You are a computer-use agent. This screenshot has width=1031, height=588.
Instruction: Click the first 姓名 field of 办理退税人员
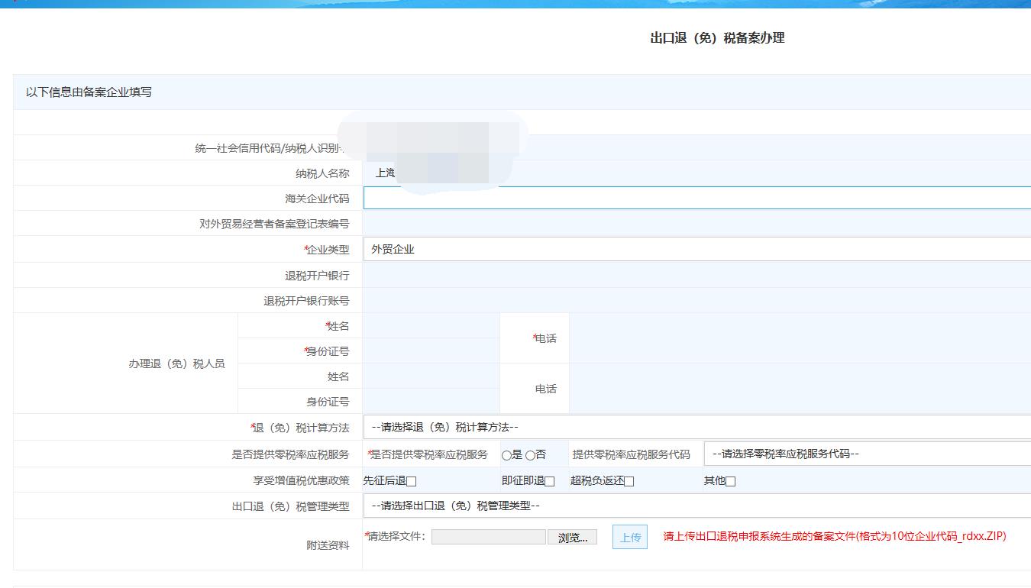tap(431, 326)
